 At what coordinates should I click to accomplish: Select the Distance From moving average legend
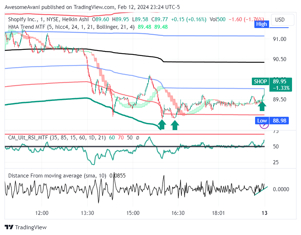click(x=57, y=176)
